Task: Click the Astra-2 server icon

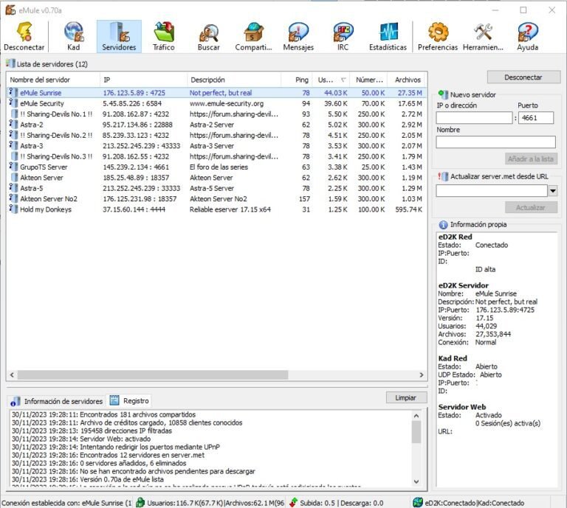Action: tap(13, 124)
